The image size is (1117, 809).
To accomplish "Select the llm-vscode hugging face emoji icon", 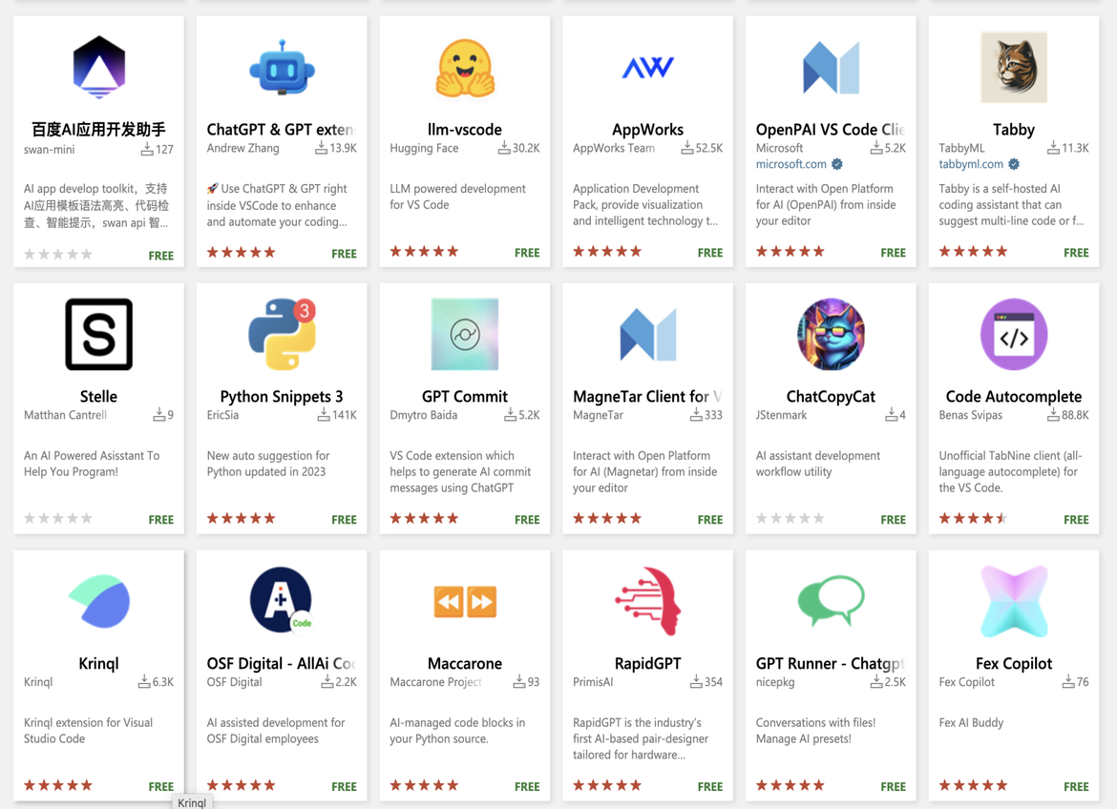I will (465, 68).
